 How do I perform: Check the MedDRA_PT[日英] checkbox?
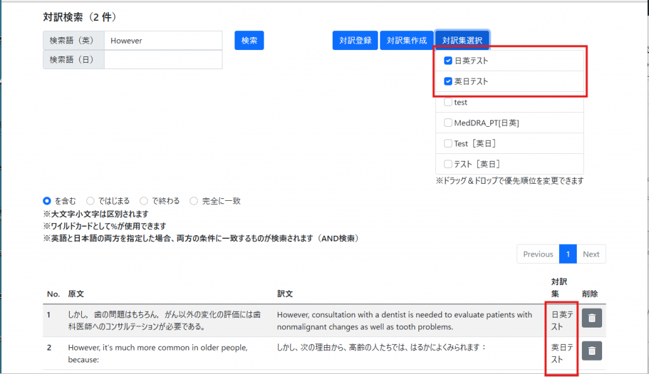448,123
